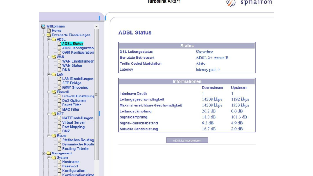Click the LAN folder icon
This screenshot has width=313, height=176.
click(54, 74)
